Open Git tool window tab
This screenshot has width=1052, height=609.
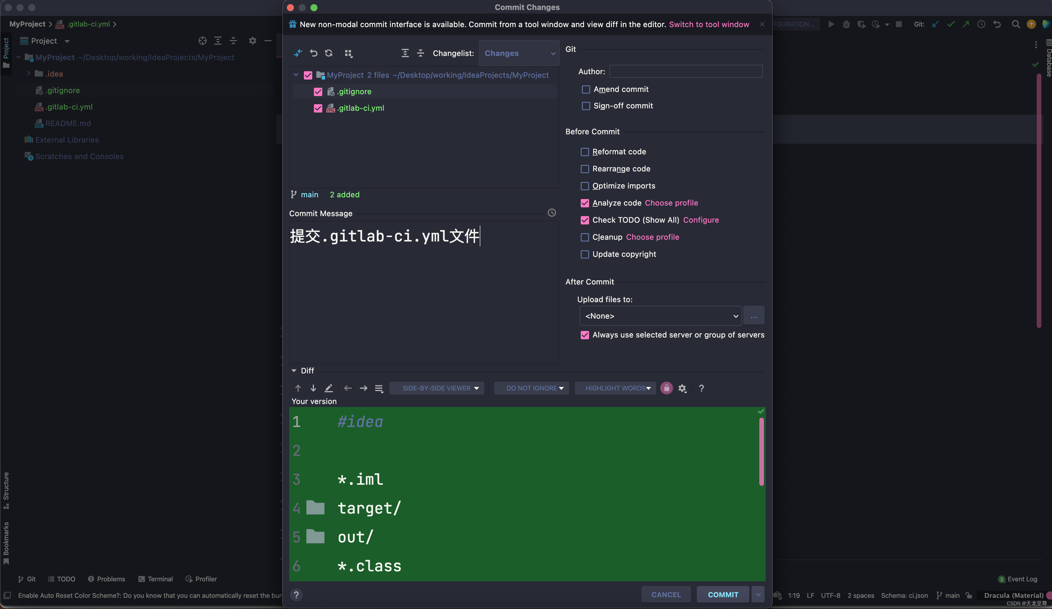point(27,579)
